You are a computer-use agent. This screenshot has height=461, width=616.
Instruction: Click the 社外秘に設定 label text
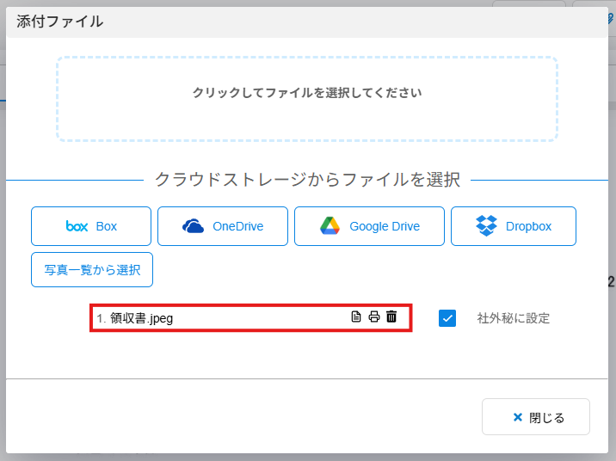point(513,318)
